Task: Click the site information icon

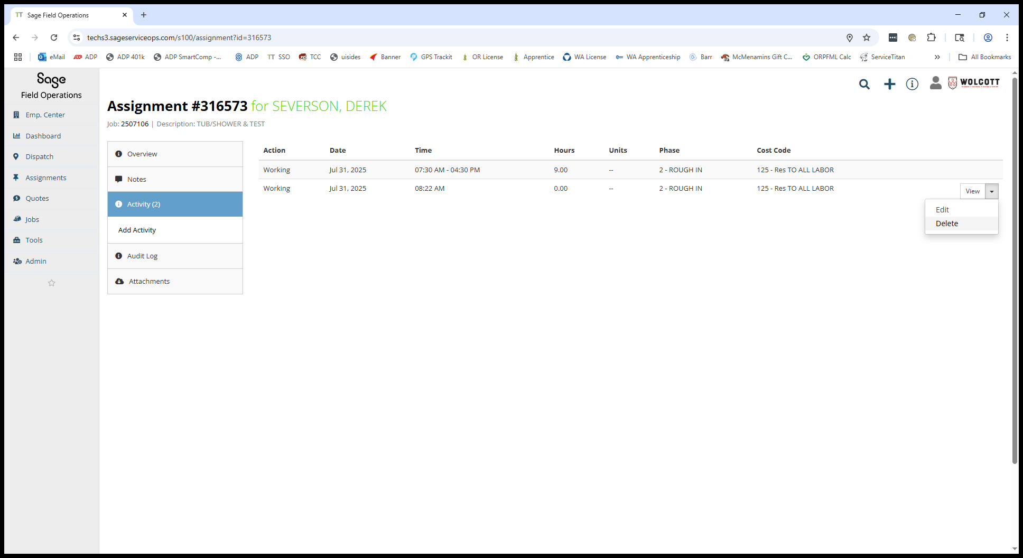Action: 77,38
